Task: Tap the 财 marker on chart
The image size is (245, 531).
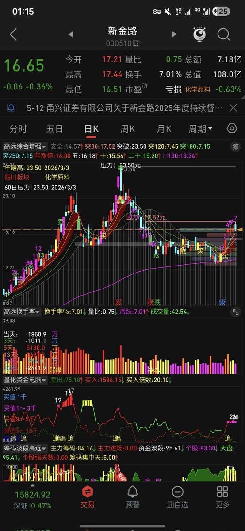Action: [x=223, y=302]
